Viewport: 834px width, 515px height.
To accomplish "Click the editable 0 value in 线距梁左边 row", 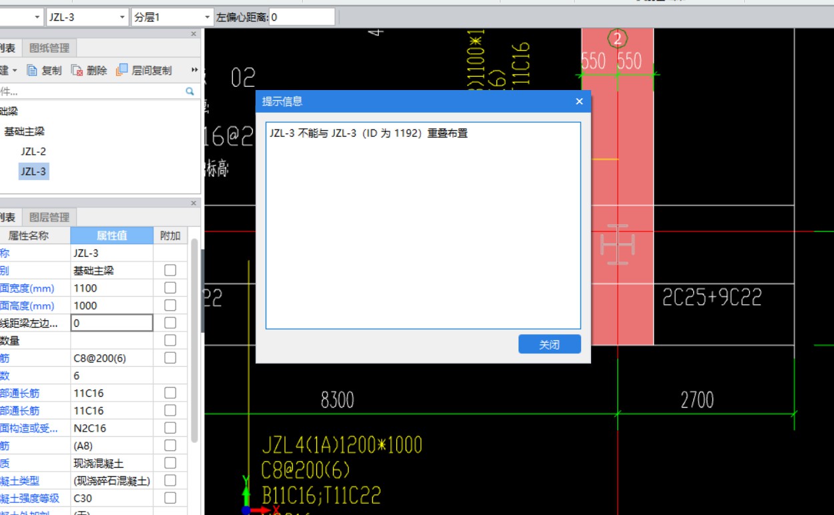I will pyautogui.click(x=112, y=323).
